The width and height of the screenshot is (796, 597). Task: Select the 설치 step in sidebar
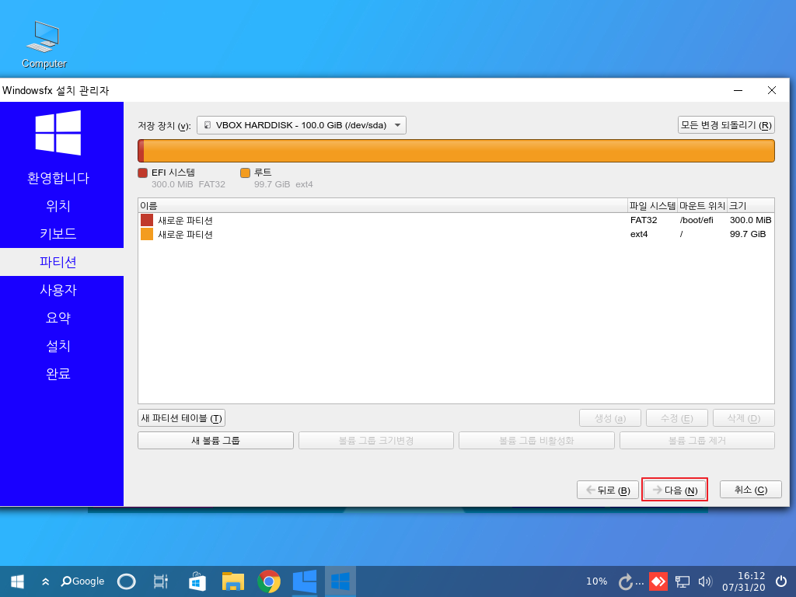coord(58,346)
